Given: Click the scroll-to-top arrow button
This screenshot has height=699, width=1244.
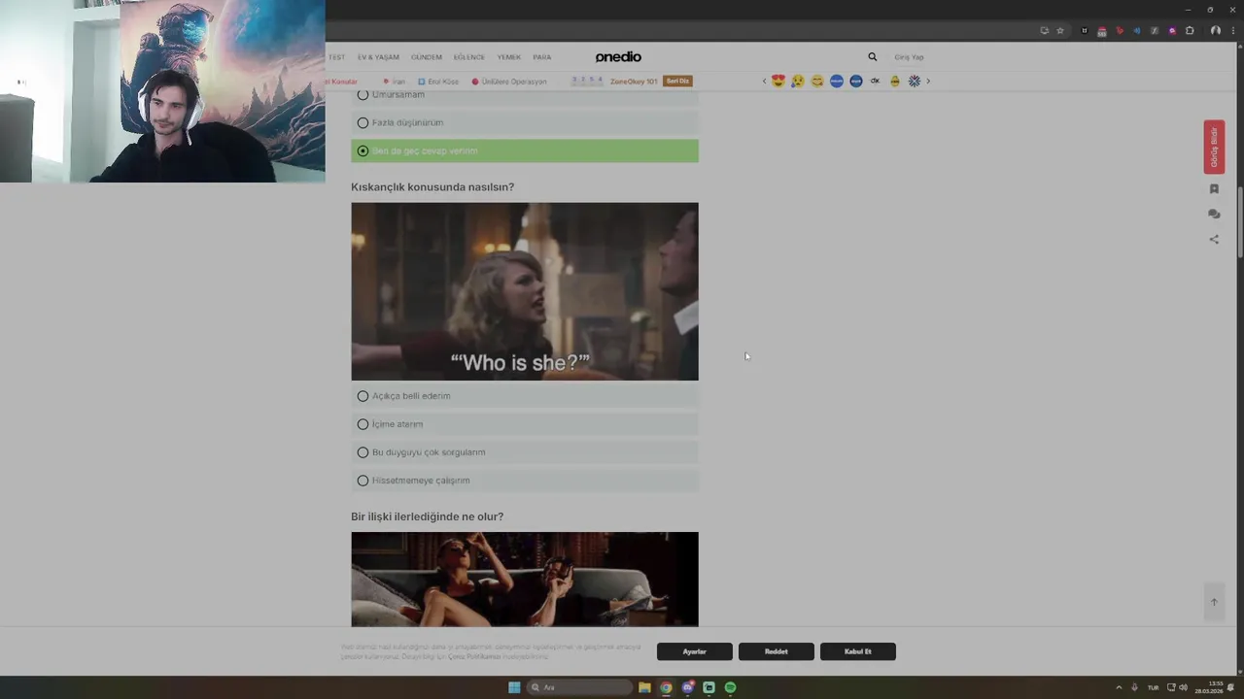Looking at the screenshot, I should [1214, 602].
